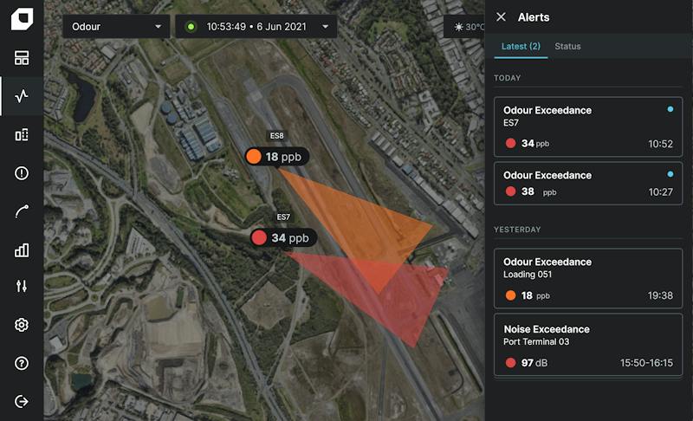Open the 38 ppb Odour Exceedance alert

[x=588, y=184]
